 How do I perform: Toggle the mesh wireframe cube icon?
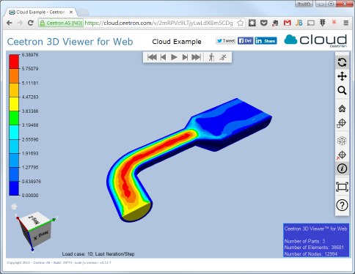tap(342, 141)
